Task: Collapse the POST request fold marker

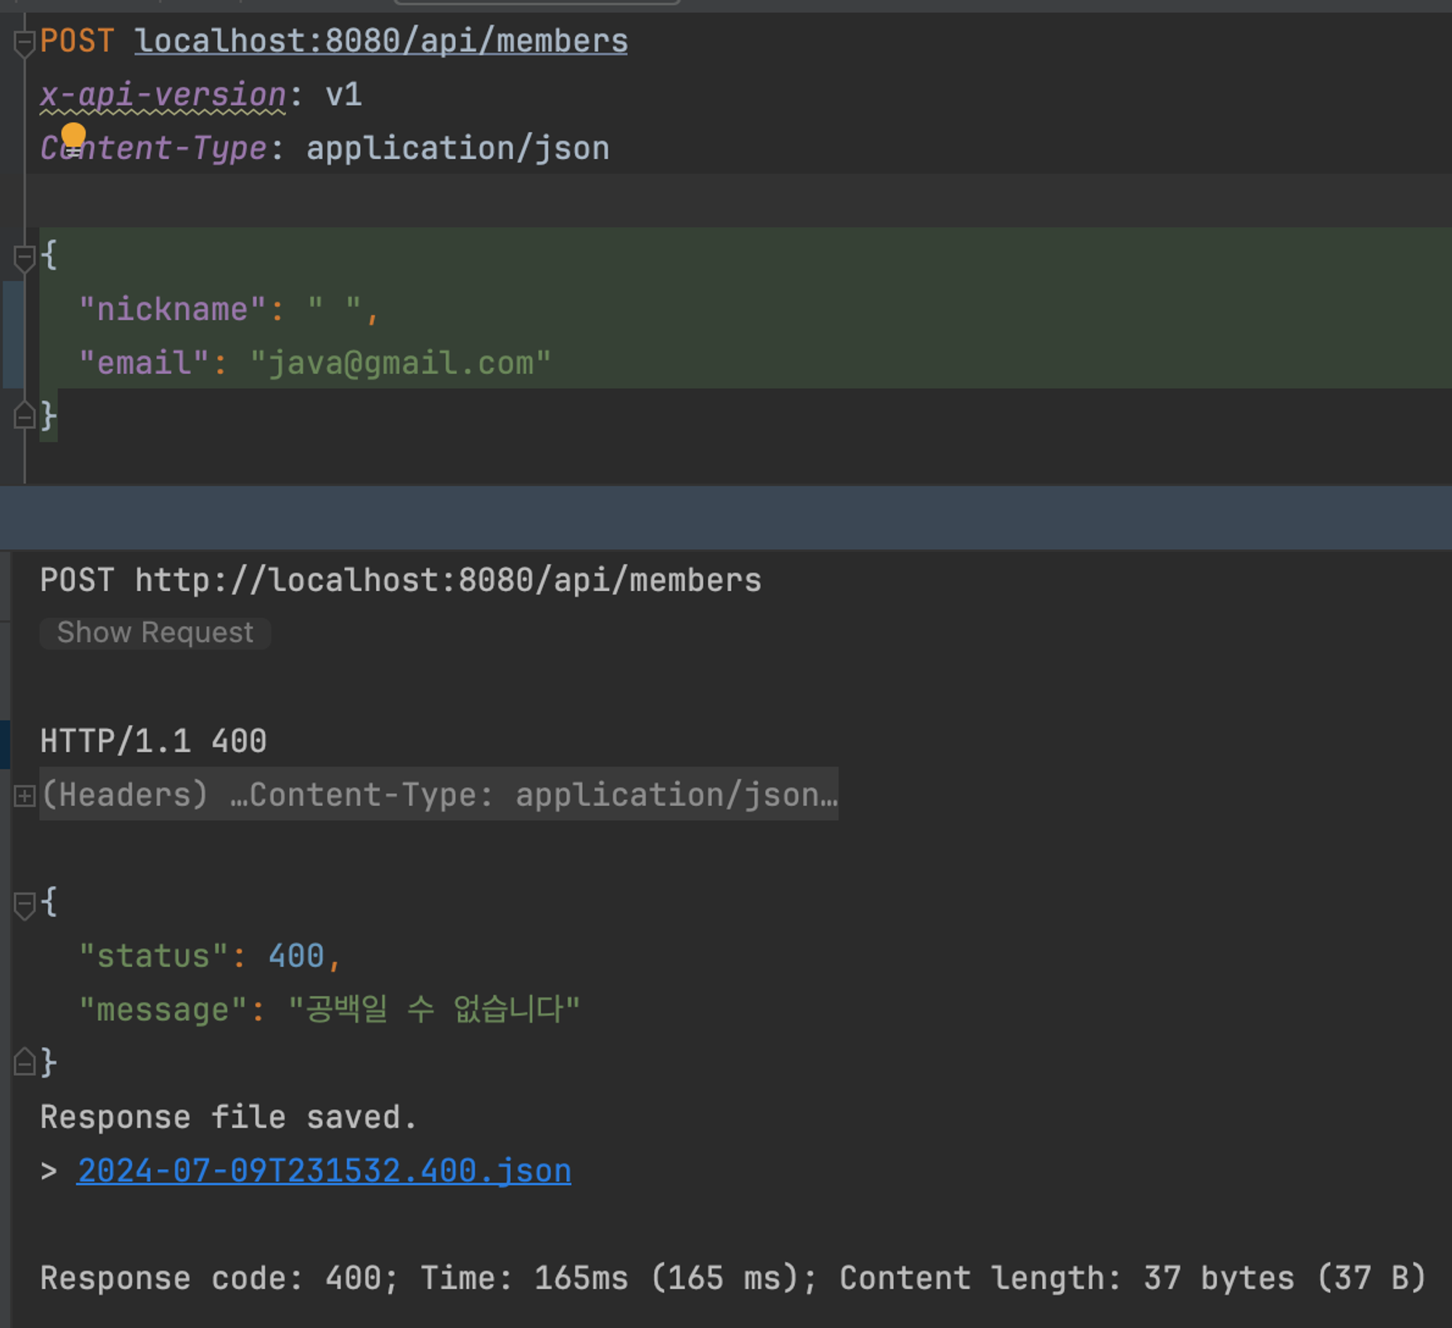Action: pos(24,43)
